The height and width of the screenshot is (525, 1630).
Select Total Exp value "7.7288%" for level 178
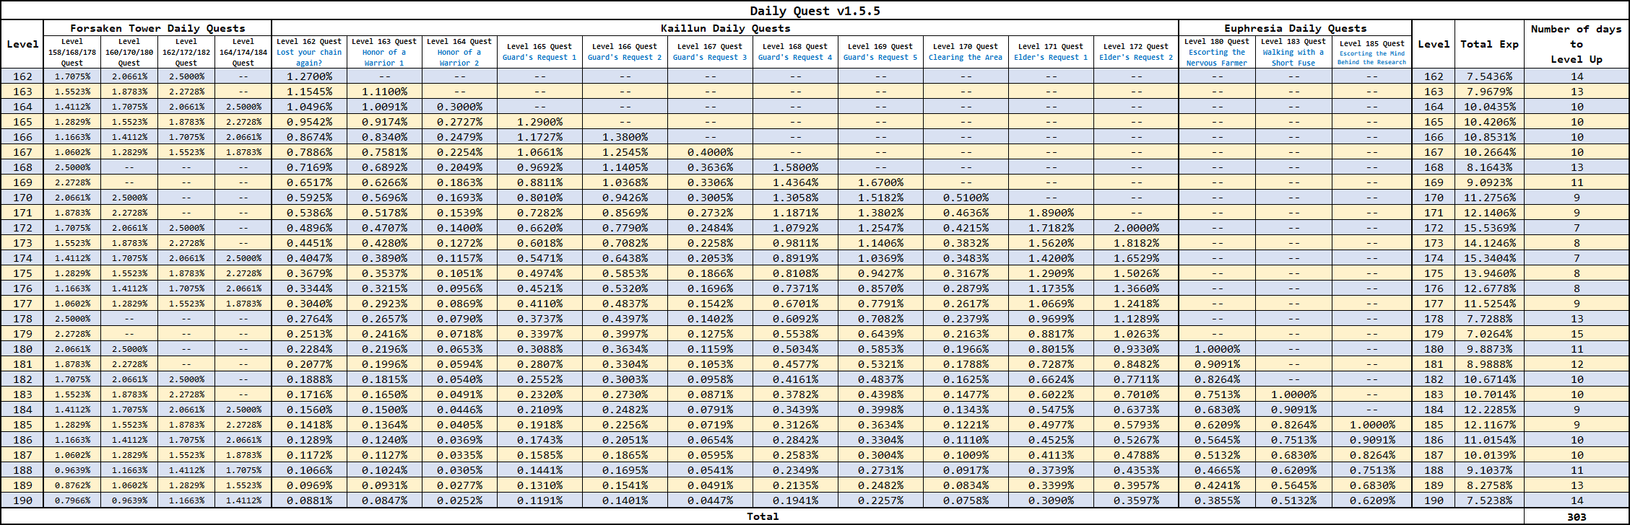[1489, 319]
